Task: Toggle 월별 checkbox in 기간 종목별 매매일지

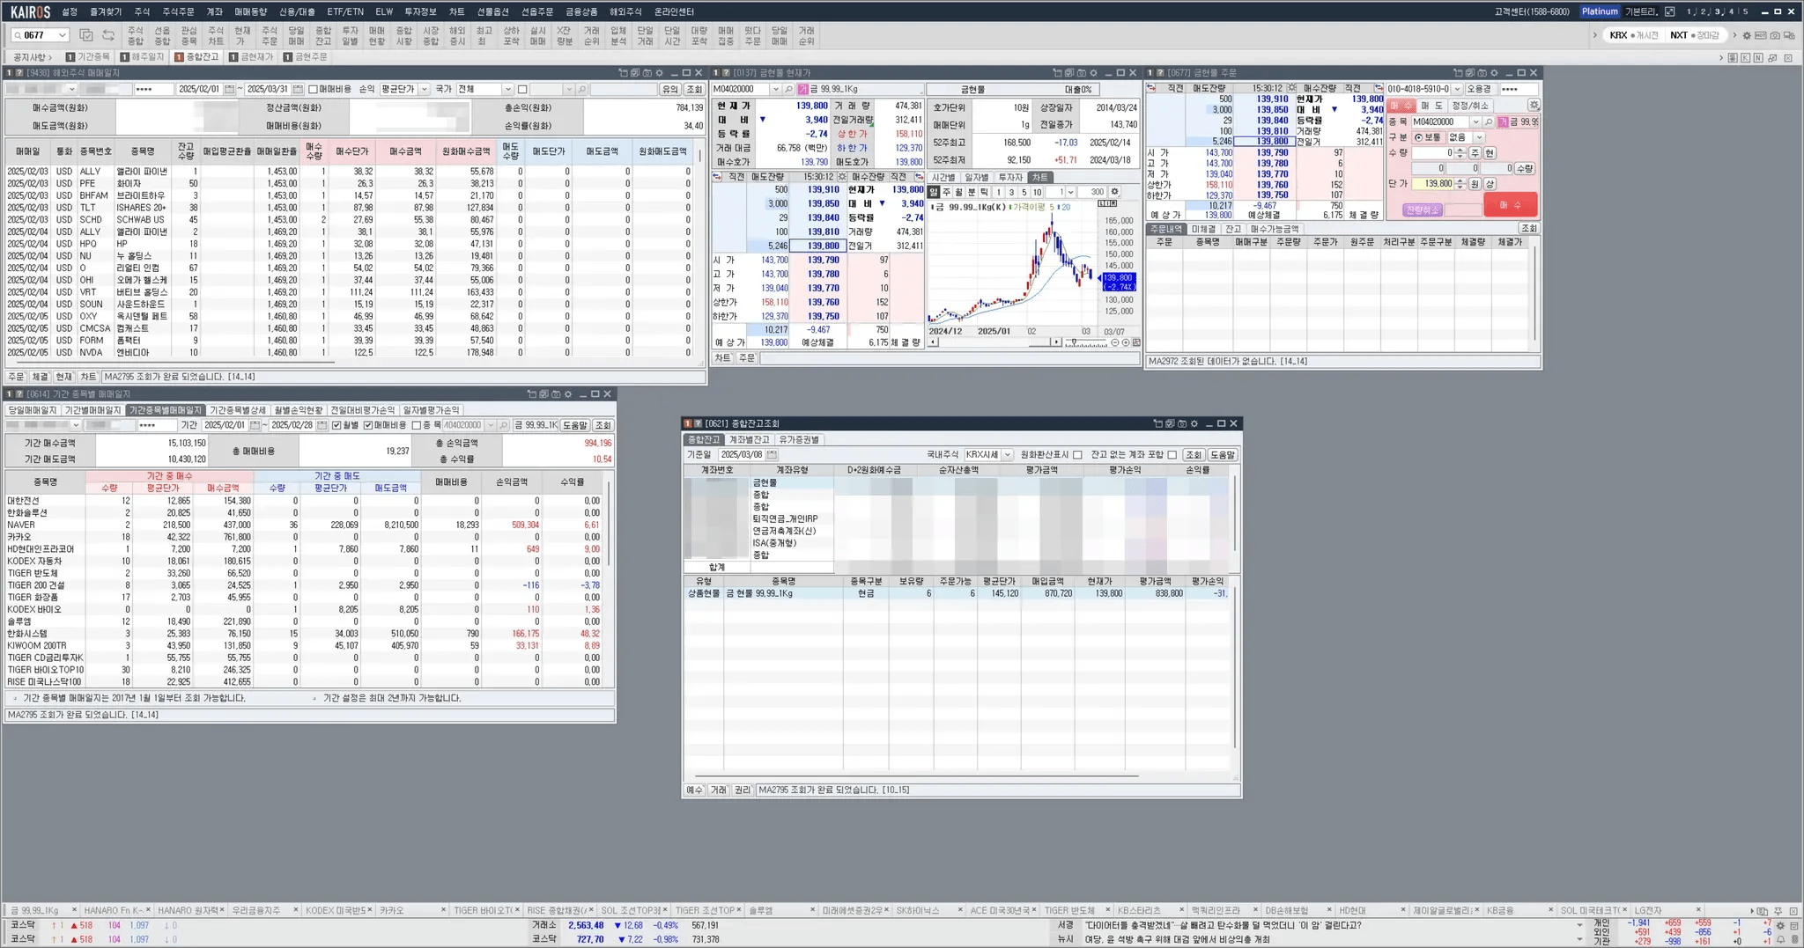Action: coord(336,425)
